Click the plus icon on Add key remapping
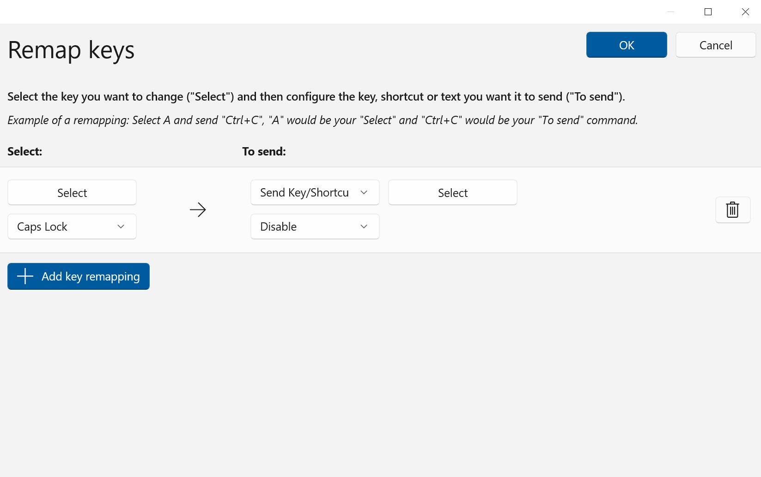This screenshot has height=477, width=761. (25, 276)
